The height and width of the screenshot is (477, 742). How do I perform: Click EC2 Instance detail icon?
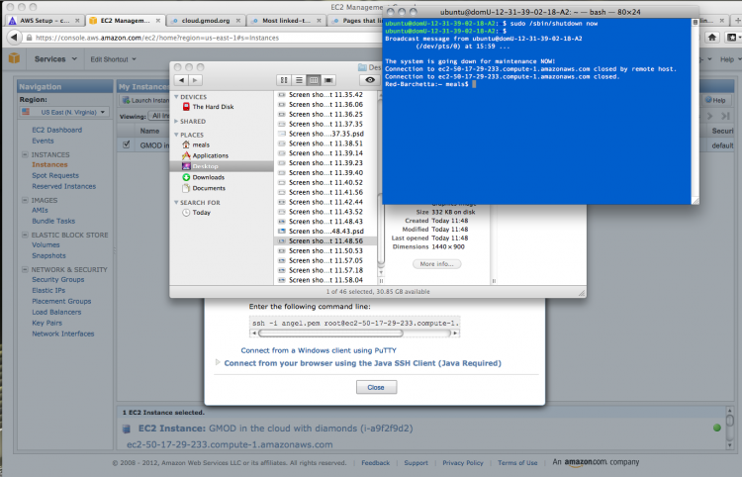click(127, 429)
